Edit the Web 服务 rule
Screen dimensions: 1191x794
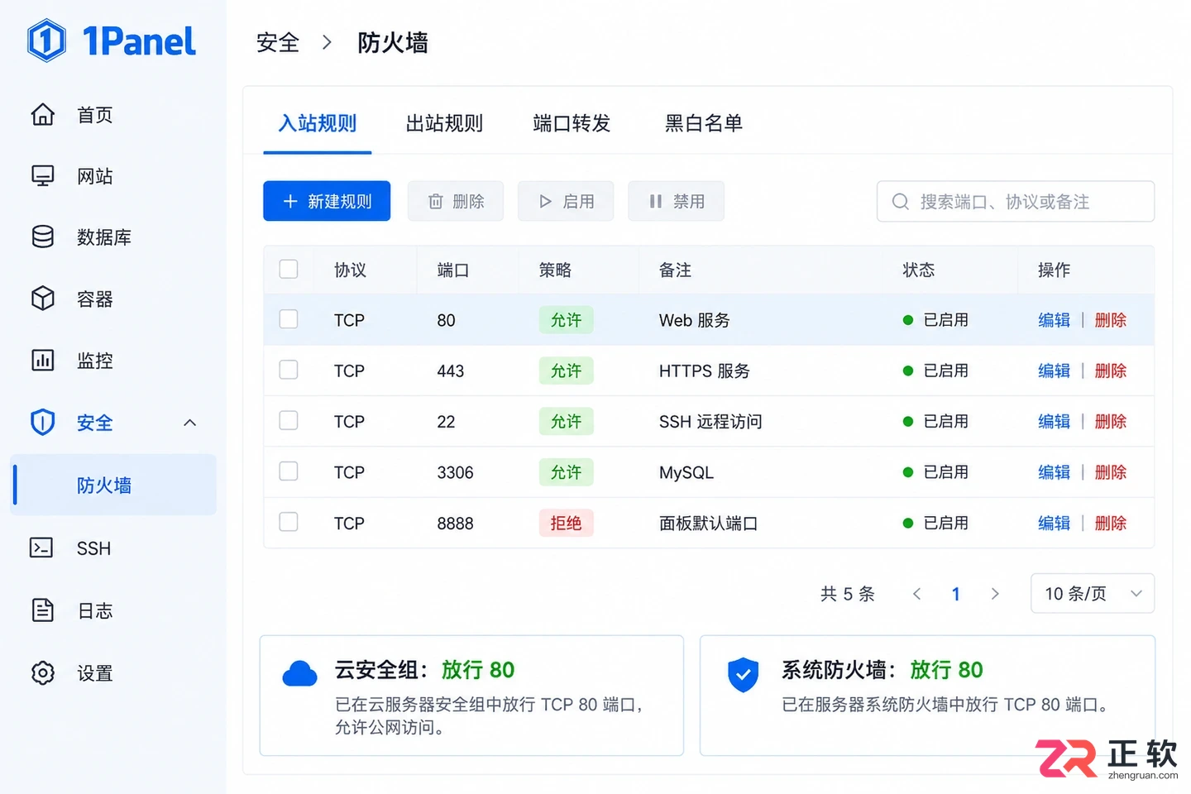click(x=1054, y=320)
